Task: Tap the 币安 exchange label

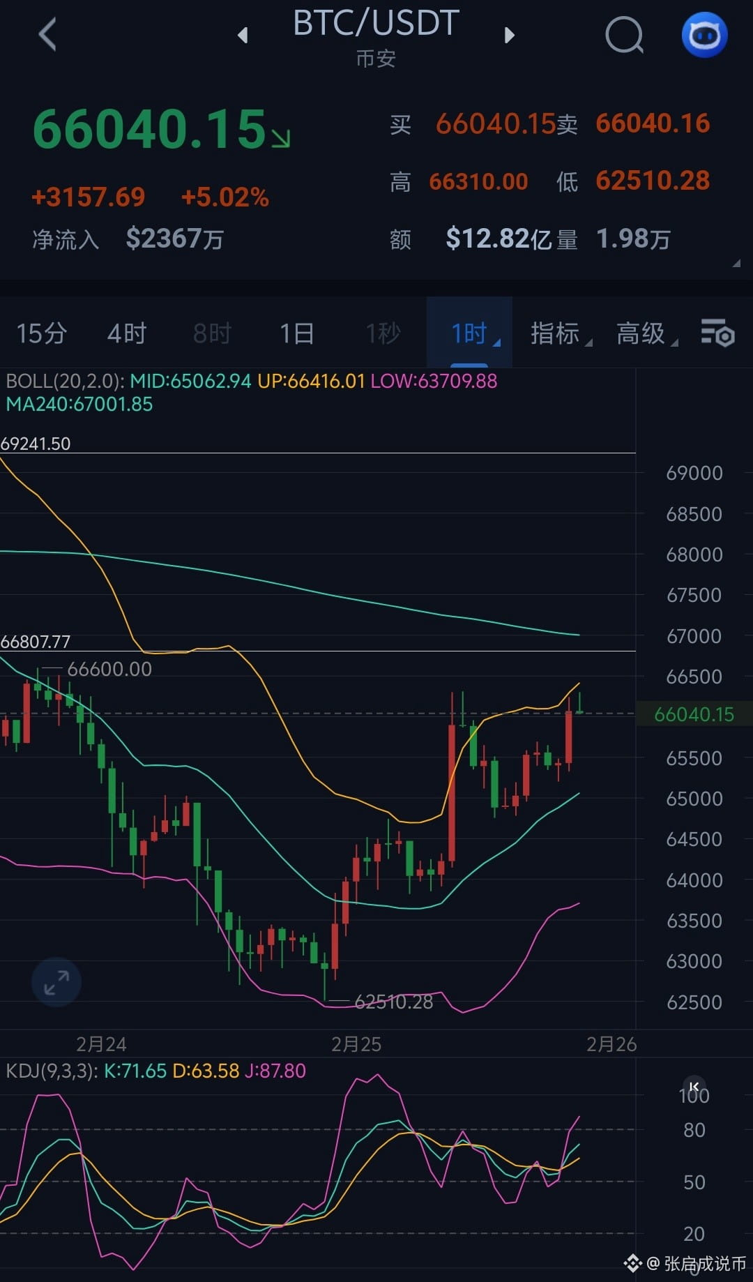Action: point(376,59)
